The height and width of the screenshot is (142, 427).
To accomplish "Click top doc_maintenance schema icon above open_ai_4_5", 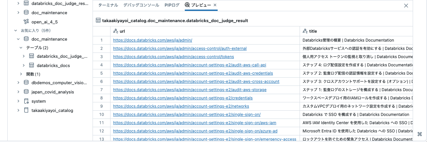I will 26,13.
